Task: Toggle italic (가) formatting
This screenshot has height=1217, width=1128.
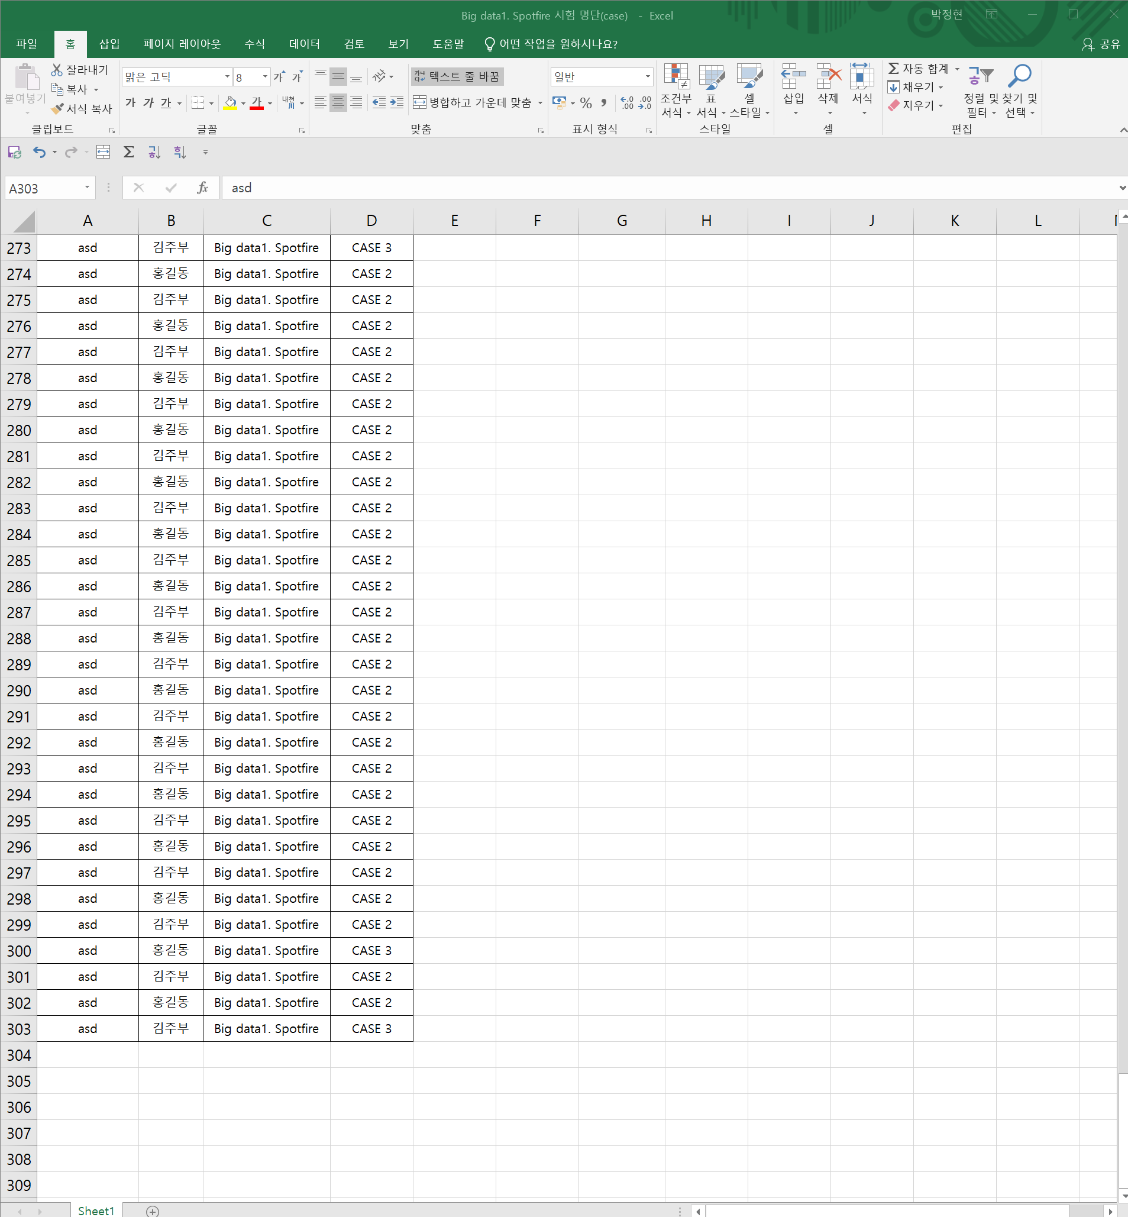Action: tap(148, 102)
